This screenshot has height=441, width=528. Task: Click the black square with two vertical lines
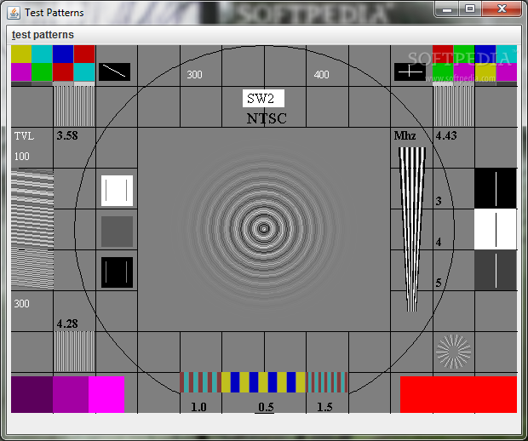click(x=117, y=272)
